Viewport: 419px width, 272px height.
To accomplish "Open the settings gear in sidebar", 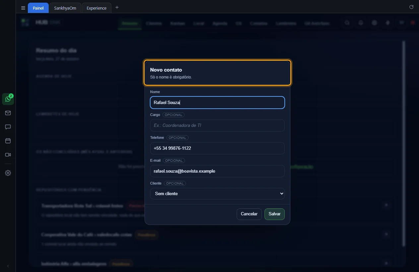I will (8, 173).
